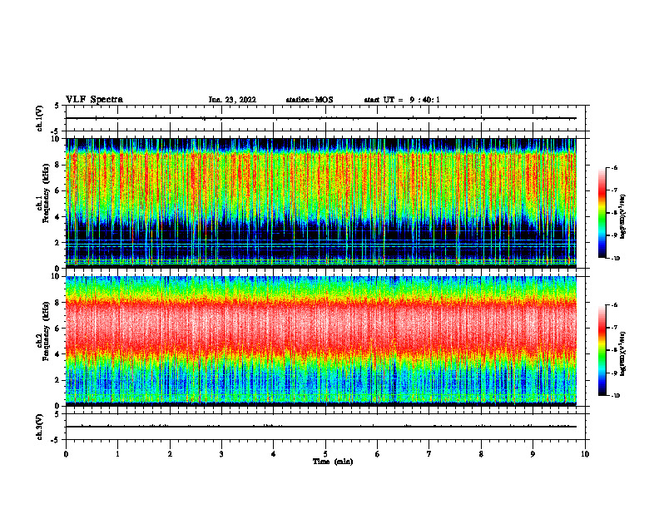Click the ch.2 spectrogram lower color scale bar
The image size is (659, 509).
tap(602, 350)
